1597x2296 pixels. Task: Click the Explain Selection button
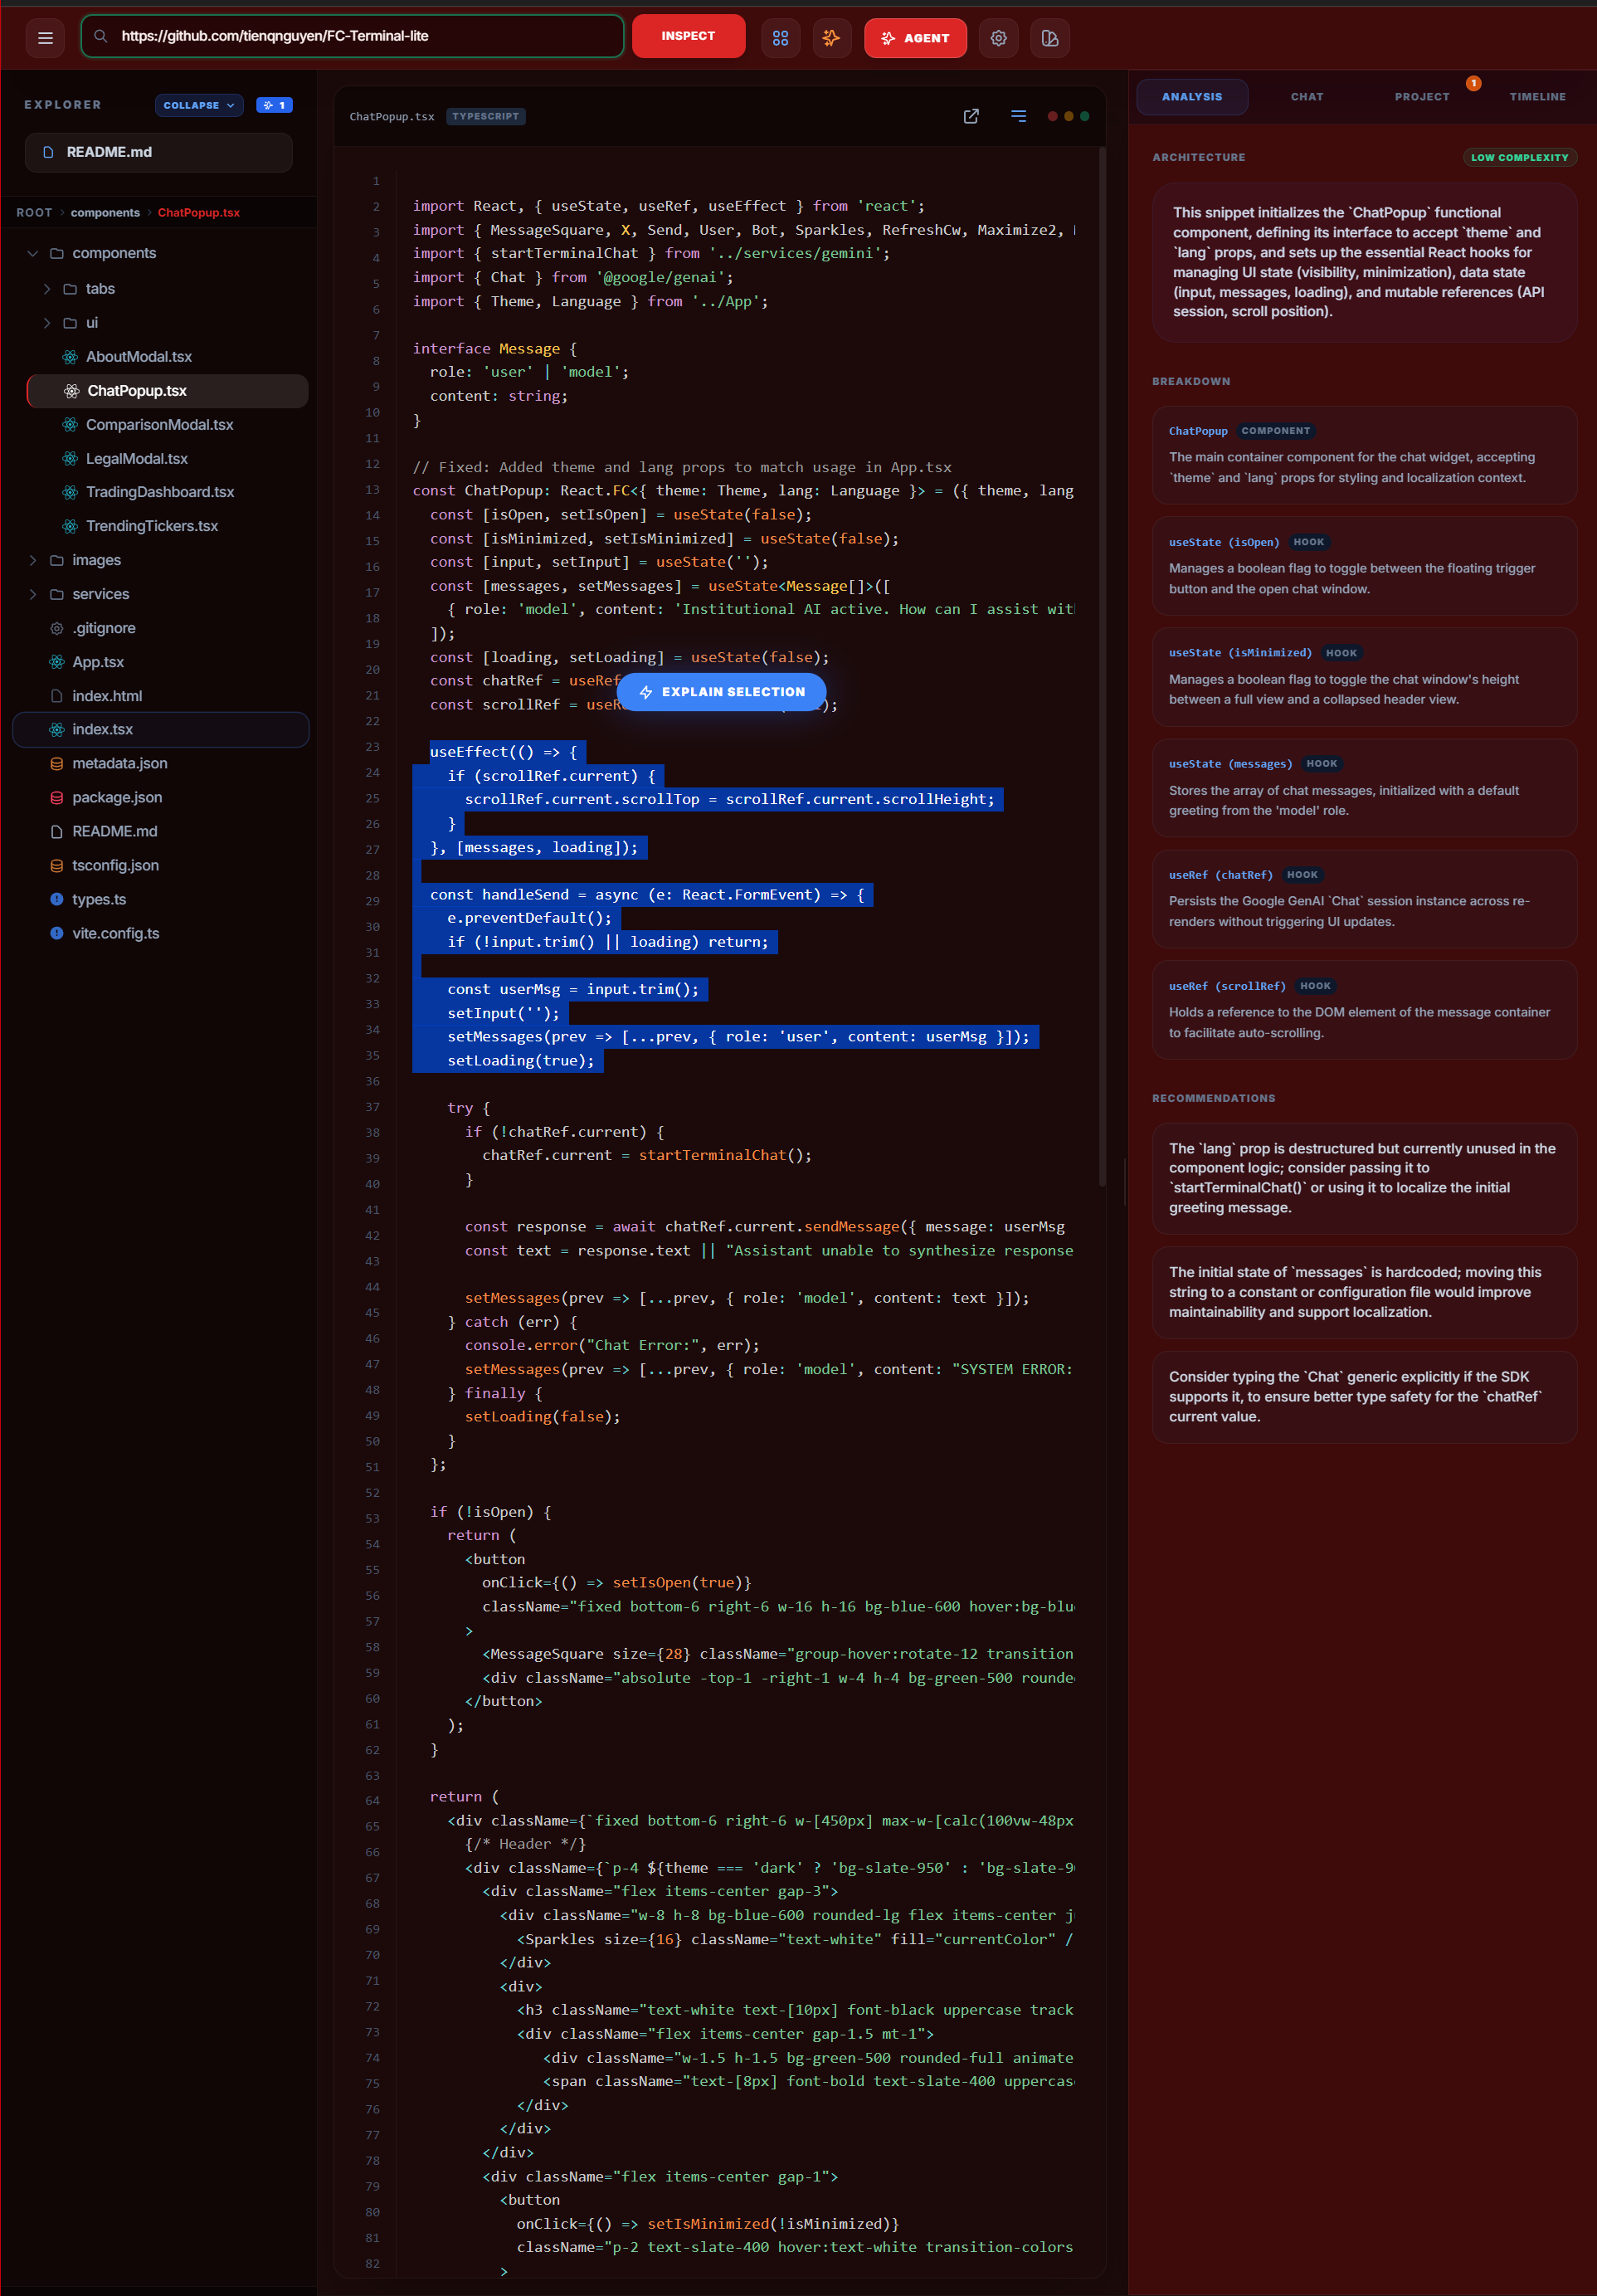coord(722,691)
